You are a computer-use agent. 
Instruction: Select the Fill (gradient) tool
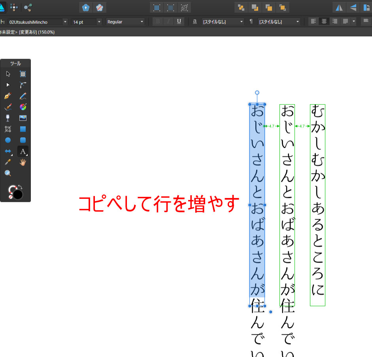[x=23, y=107]
